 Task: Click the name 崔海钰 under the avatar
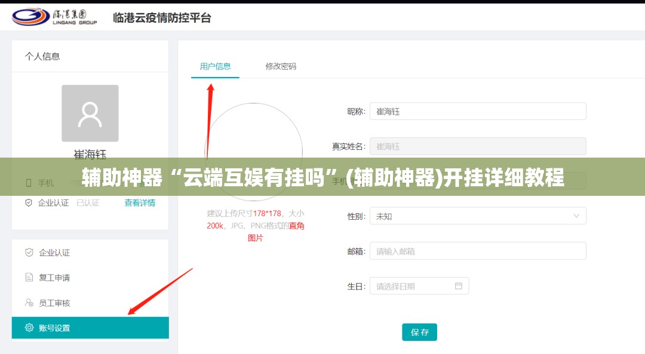tap(90, 154)
